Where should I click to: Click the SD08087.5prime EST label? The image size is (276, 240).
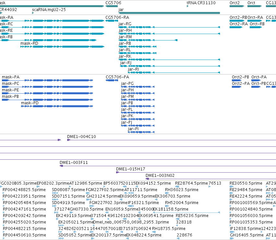pos(68,190)
